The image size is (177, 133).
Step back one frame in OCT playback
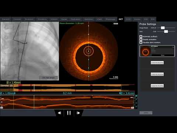point(59,113)
